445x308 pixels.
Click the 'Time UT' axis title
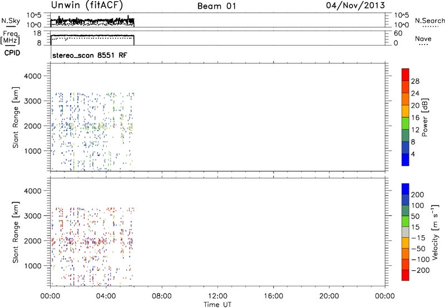click(x=217, y=305)
